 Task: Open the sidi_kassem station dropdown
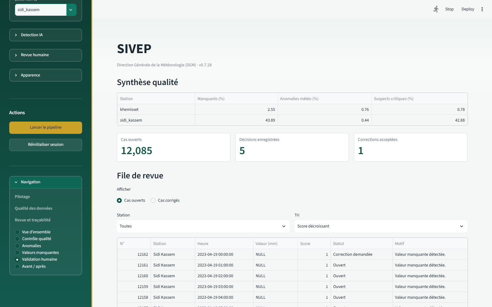pyautogui.click(x=46, y=10)
